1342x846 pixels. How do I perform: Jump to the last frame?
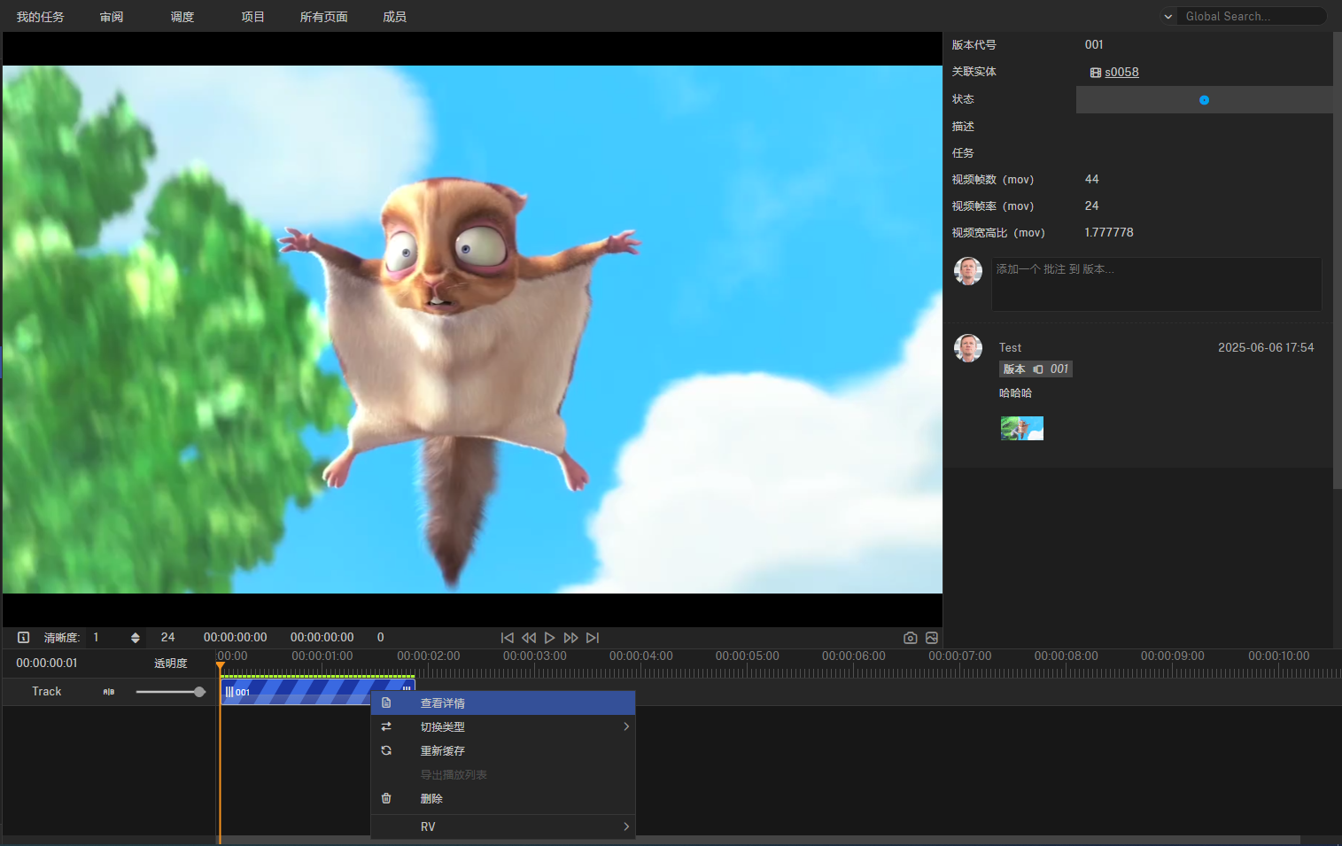[593, 638]
